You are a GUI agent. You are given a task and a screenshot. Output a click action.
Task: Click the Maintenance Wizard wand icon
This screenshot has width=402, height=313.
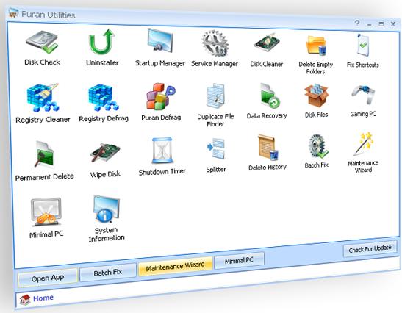[x=363, y=144]
